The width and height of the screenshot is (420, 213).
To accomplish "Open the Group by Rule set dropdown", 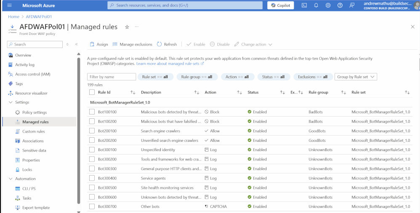I will click(356, 77).
